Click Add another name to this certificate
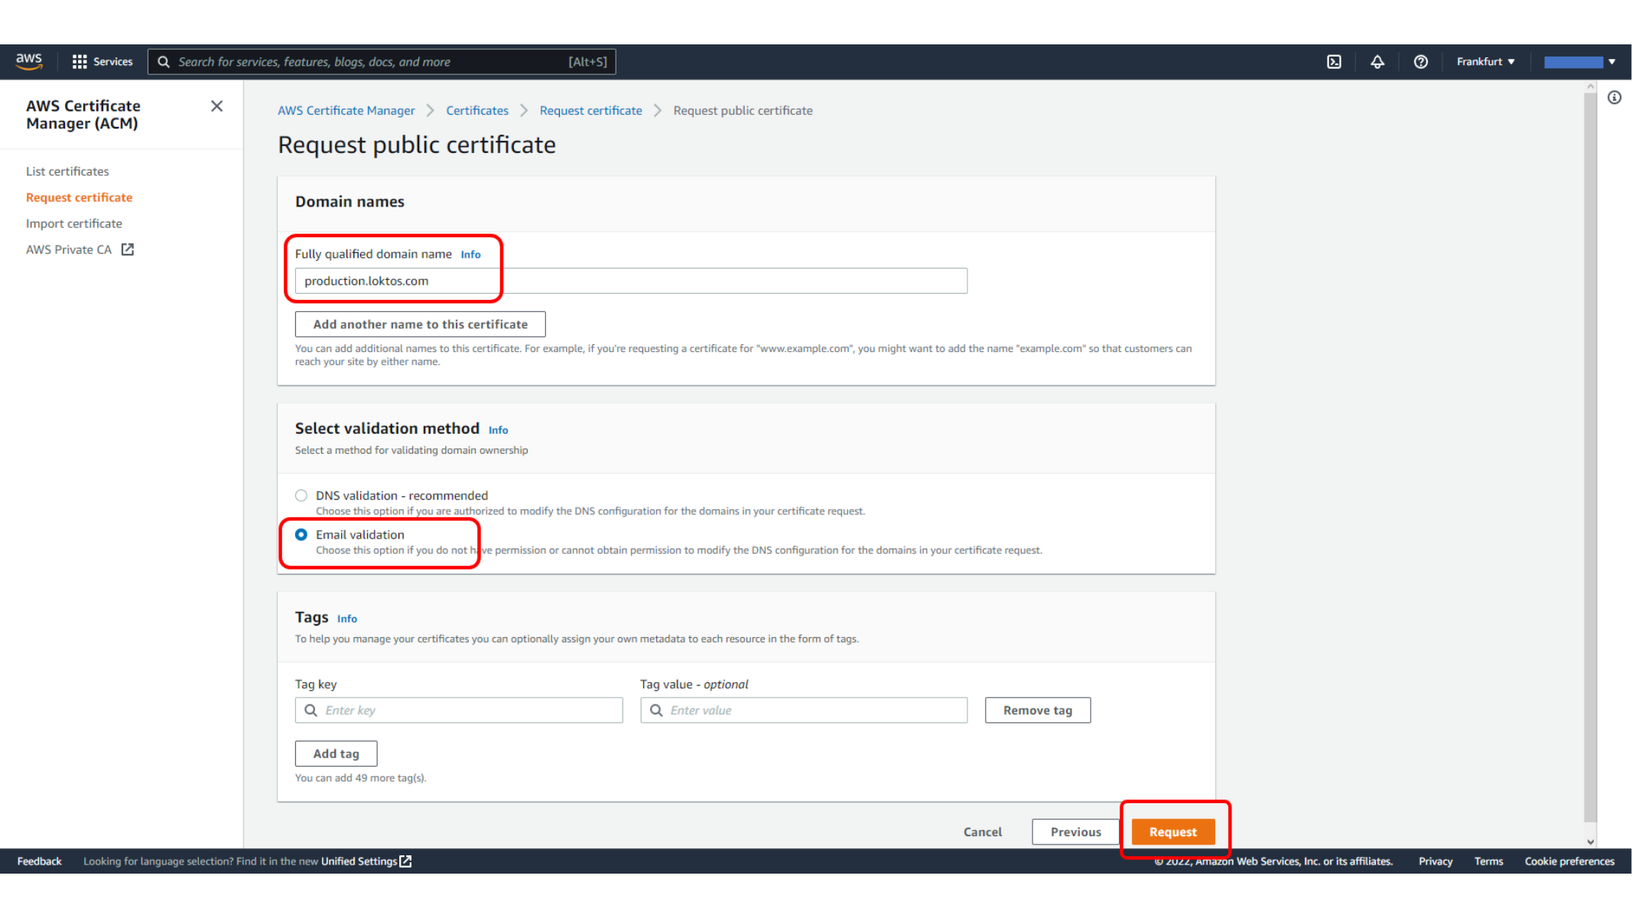 421,324
